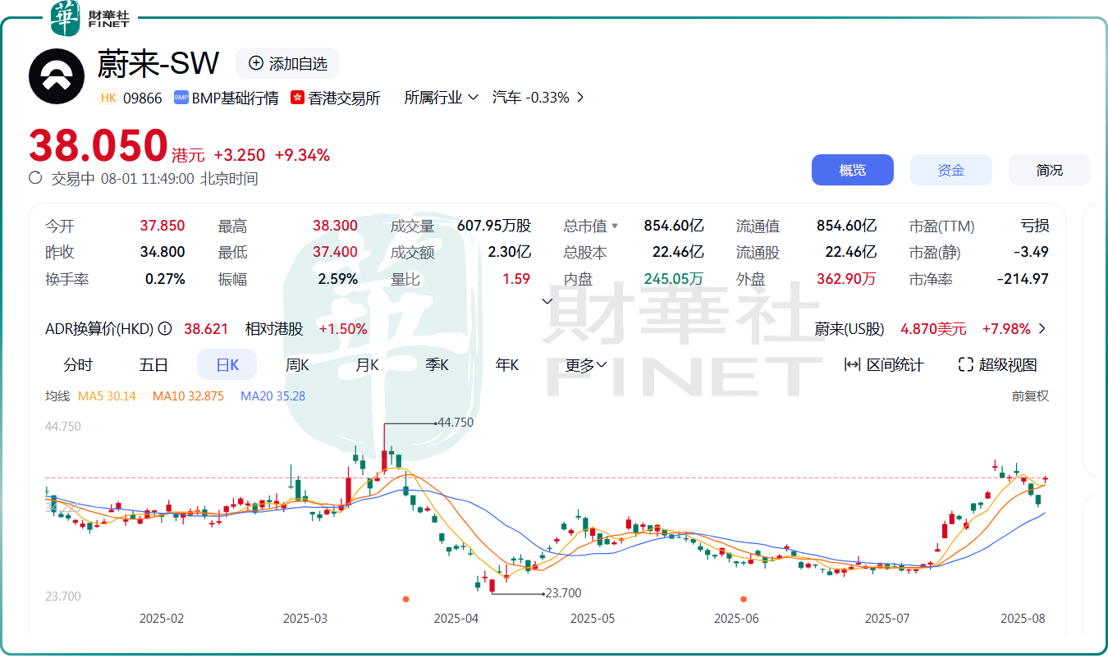Screen dimensions: 1108x672
Task: Click the 超级视图 fullscreen icon
Action: coord(966,365)
